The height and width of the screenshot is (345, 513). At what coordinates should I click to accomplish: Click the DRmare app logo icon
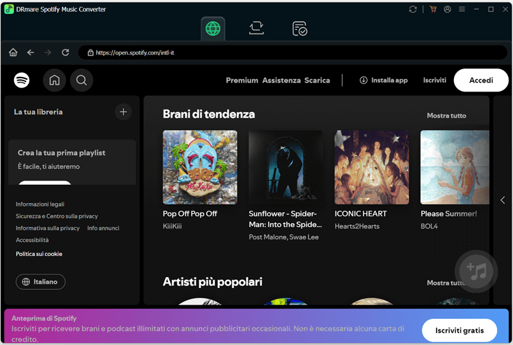[x=9, y=9]
